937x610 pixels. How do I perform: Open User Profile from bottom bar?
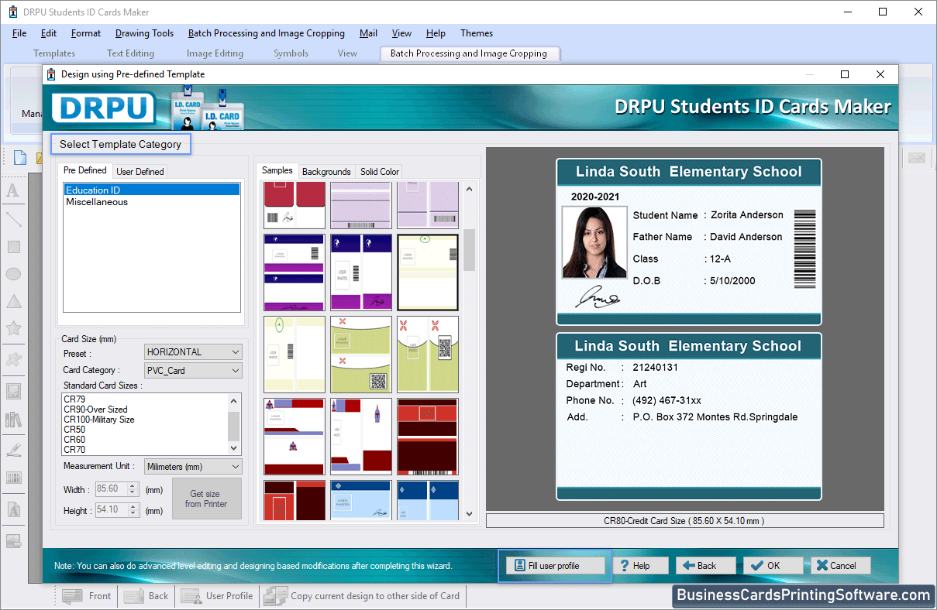(x=217, y=596)
